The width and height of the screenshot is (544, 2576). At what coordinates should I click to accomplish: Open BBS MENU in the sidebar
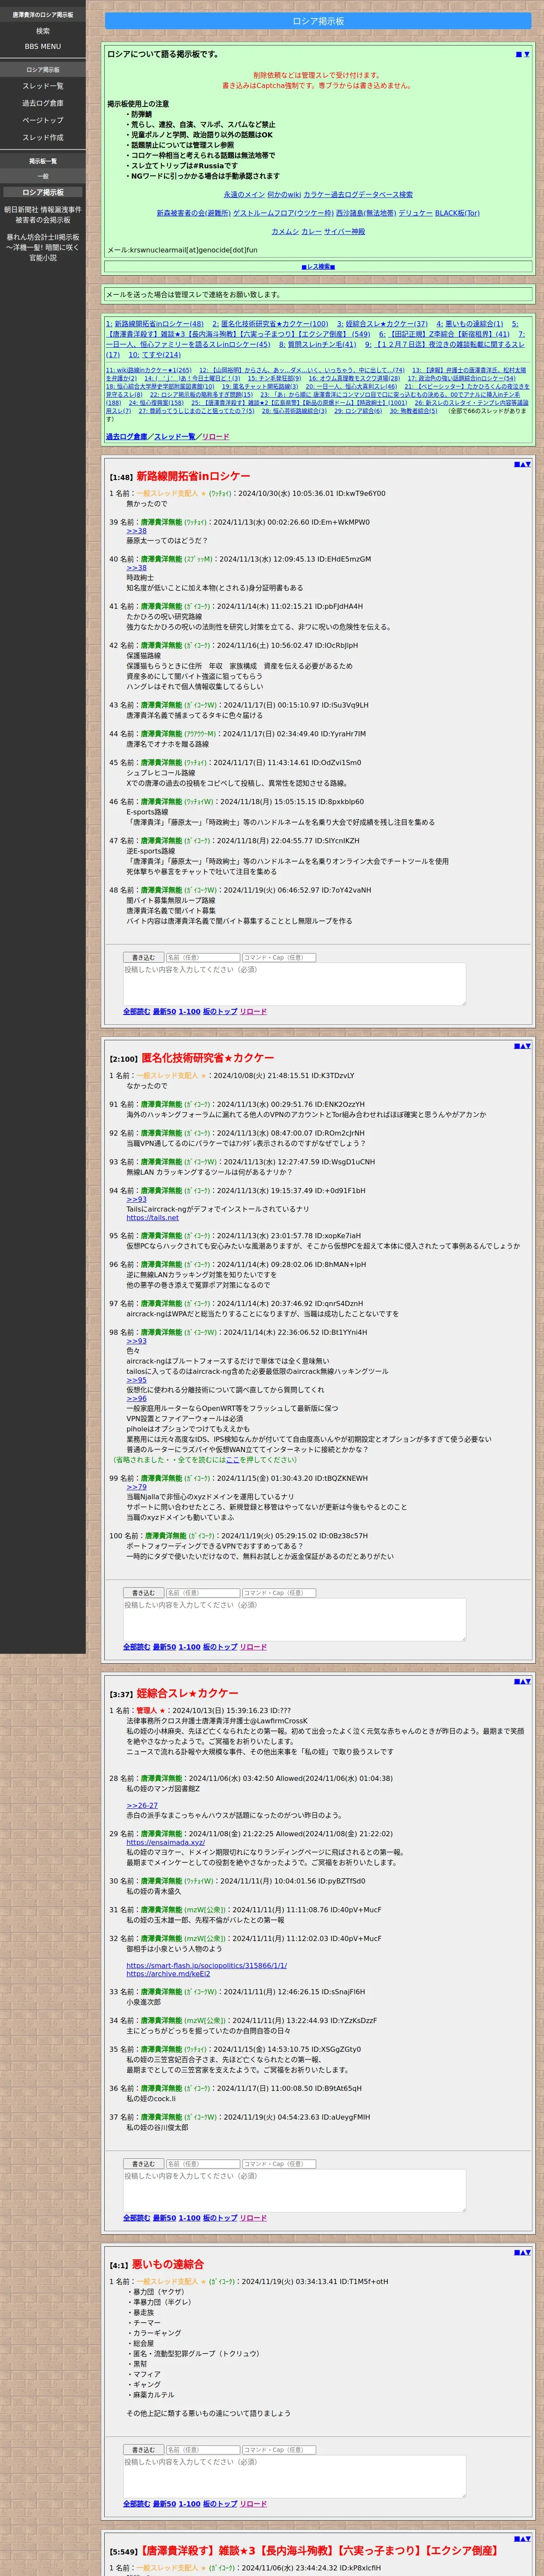click(x=43, y=46)
